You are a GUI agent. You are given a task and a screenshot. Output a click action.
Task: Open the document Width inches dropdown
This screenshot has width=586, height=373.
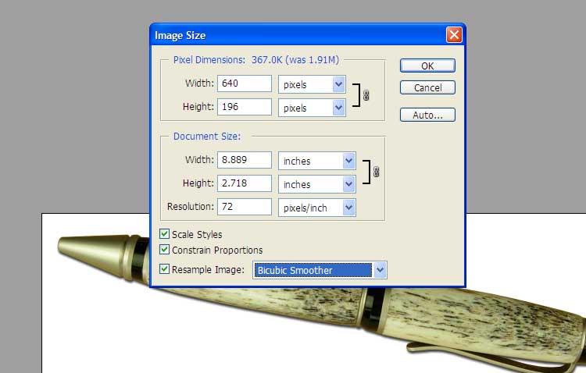click(317, 161)
